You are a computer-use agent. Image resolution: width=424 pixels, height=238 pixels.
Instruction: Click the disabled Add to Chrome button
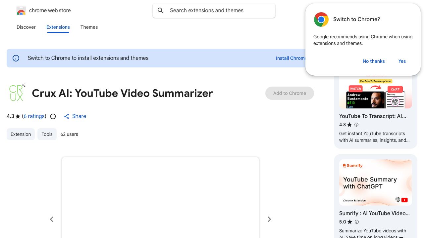click(290, 93)
